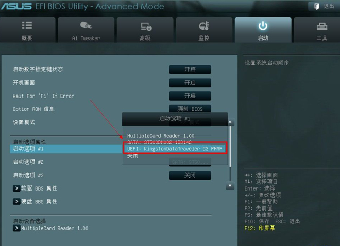Choose MultipleCard Reader 1.00 in popup list
The image size is (340, 246).
[x=161, y=136]
